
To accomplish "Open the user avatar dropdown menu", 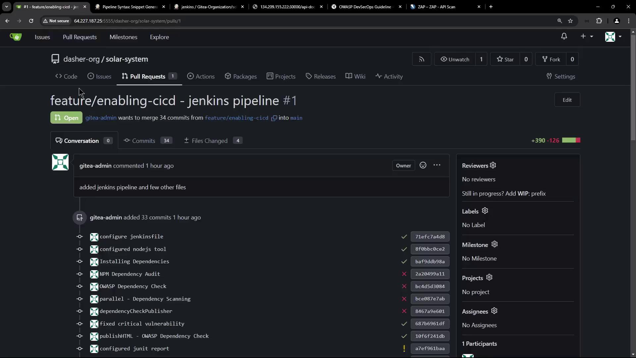I will click(x=613, y=36).
